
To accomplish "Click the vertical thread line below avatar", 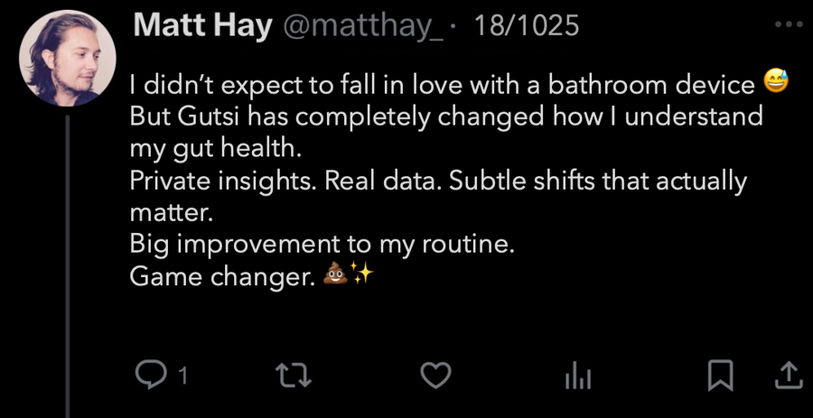I will [68, 271].
